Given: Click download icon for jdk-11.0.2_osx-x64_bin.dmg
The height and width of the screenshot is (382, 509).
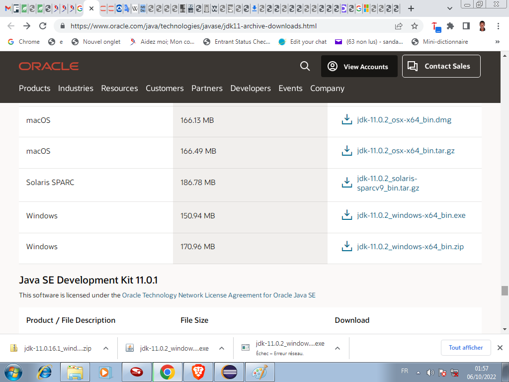Looking at the screenshot, I should tap(346, 119).
